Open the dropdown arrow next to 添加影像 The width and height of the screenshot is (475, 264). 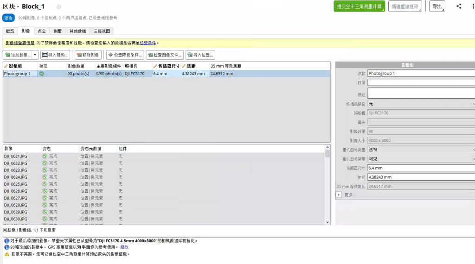[35, 55]
